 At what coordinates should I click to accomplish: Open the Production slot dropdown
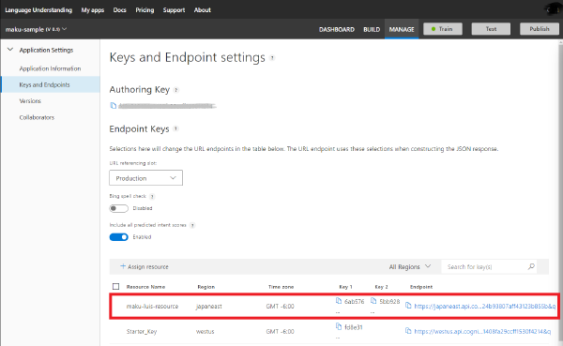coord(145,178)
